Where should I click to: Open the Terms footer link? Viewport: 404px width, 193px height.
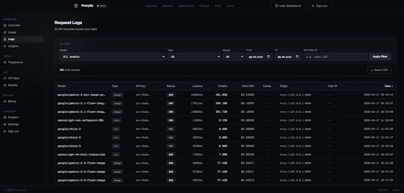click(396, 190)
